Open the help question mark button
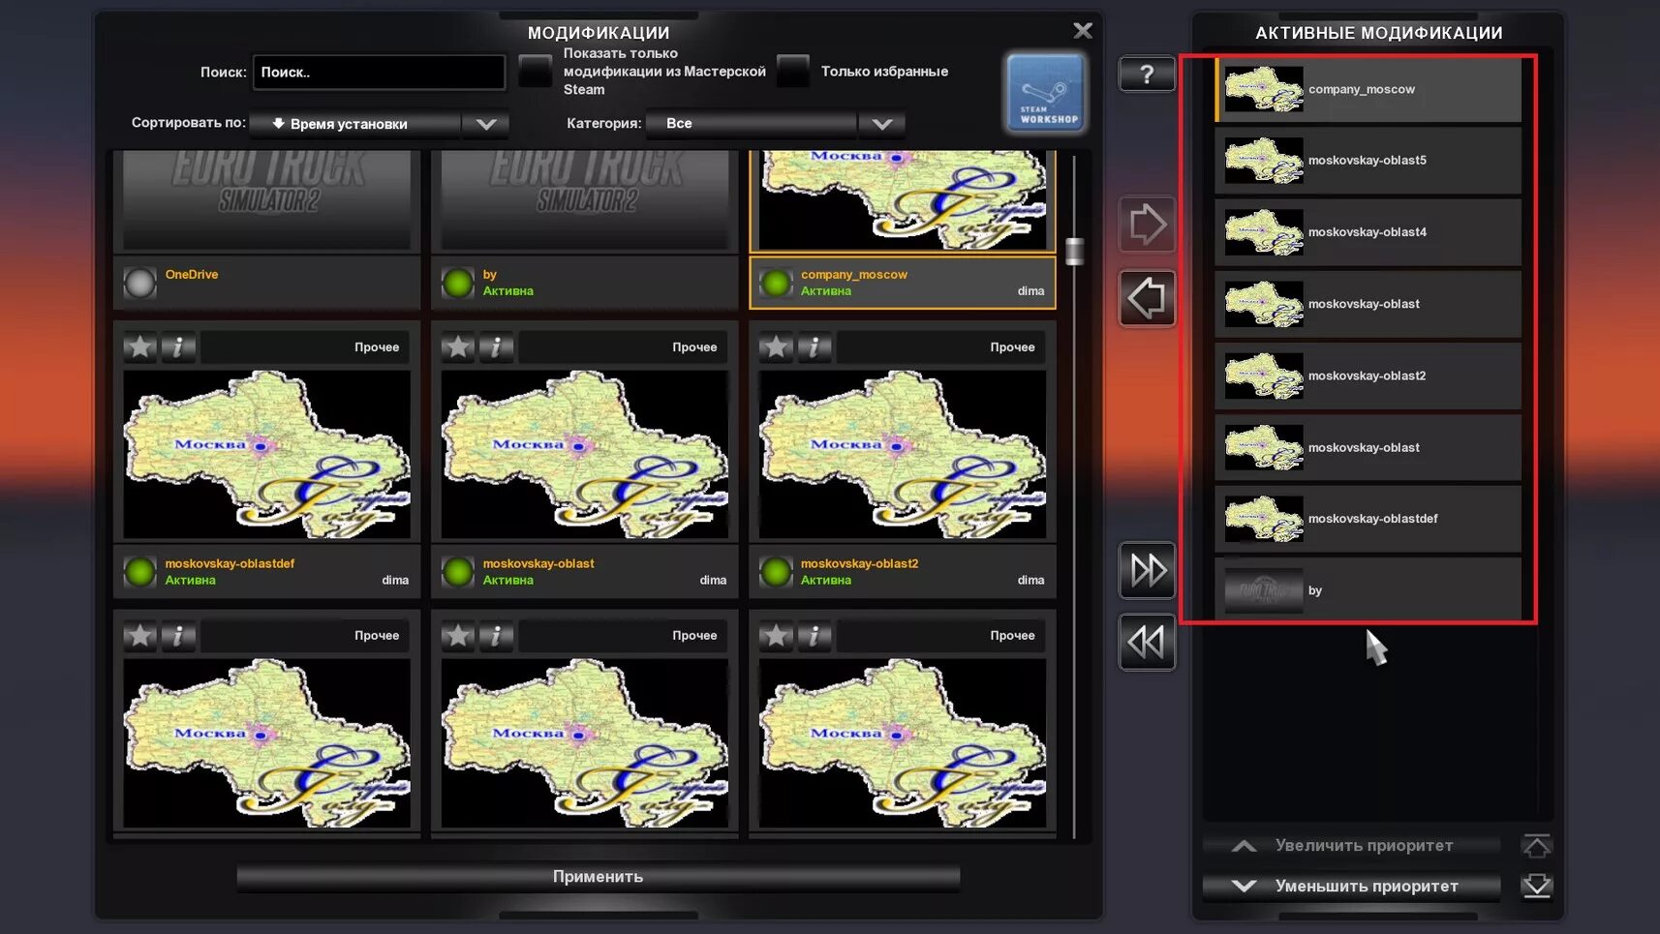This screenshot has height=934, width=1660. coord(1147,75)
